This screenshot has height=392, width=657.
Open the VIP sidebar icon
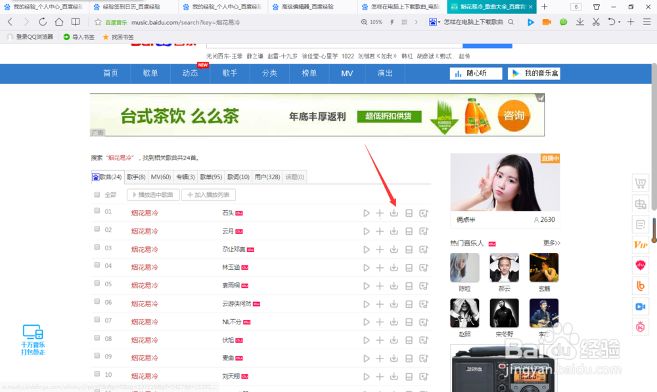click(640, 244)
